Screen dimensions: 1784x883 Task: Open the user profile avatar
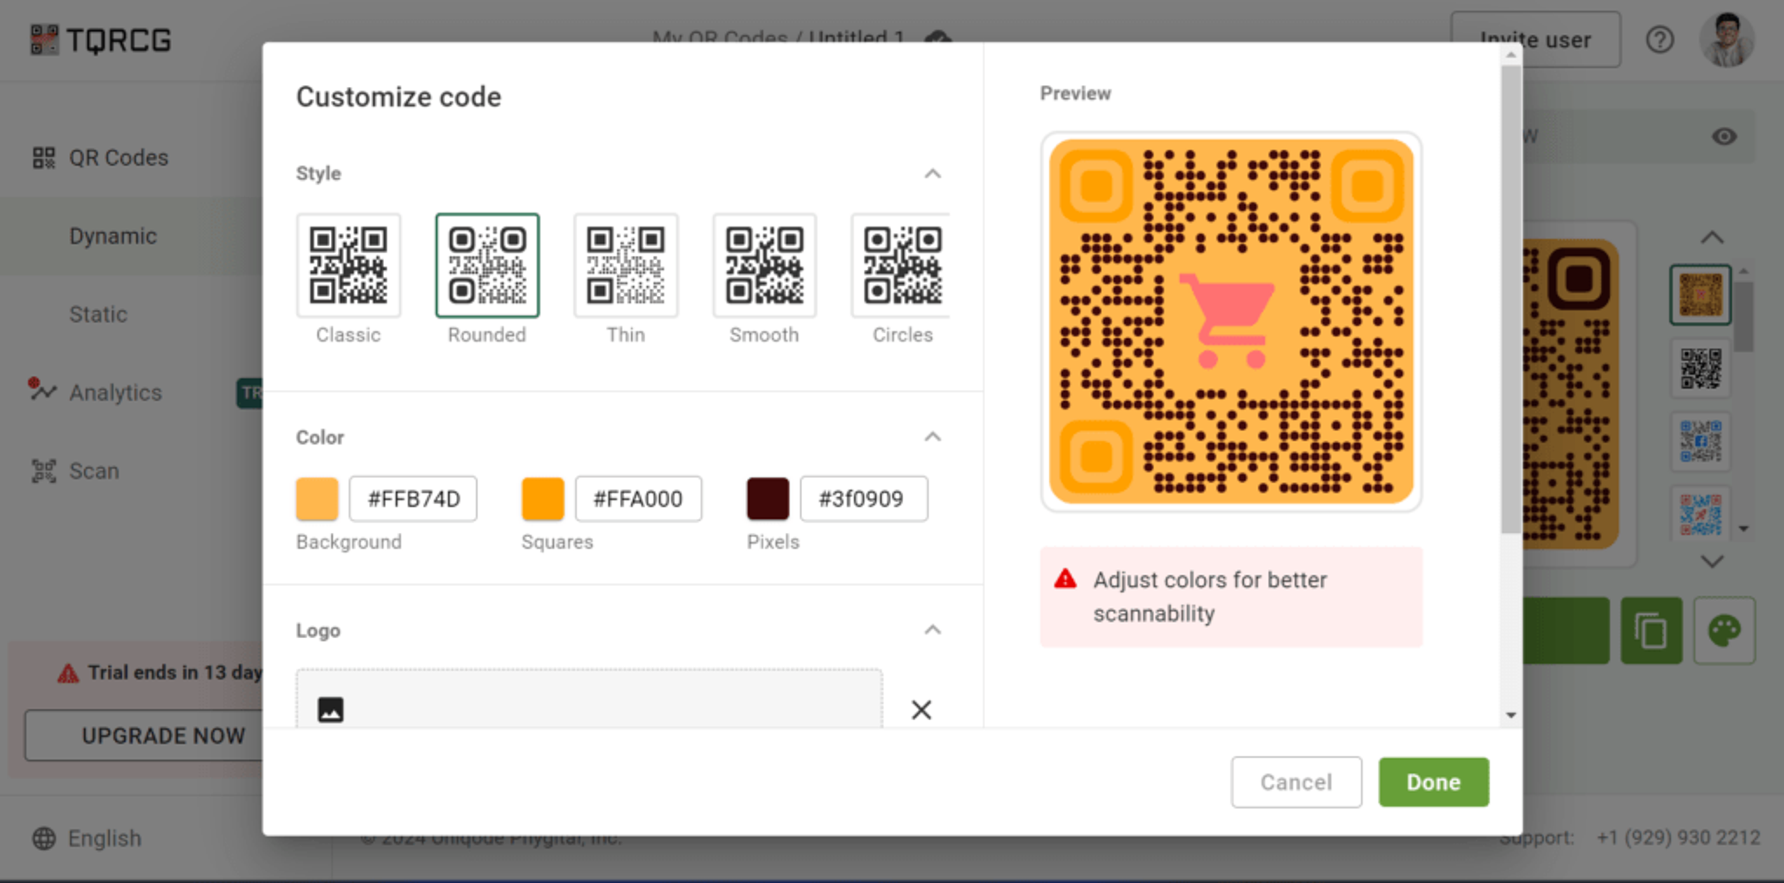(x=1726, y=39)
